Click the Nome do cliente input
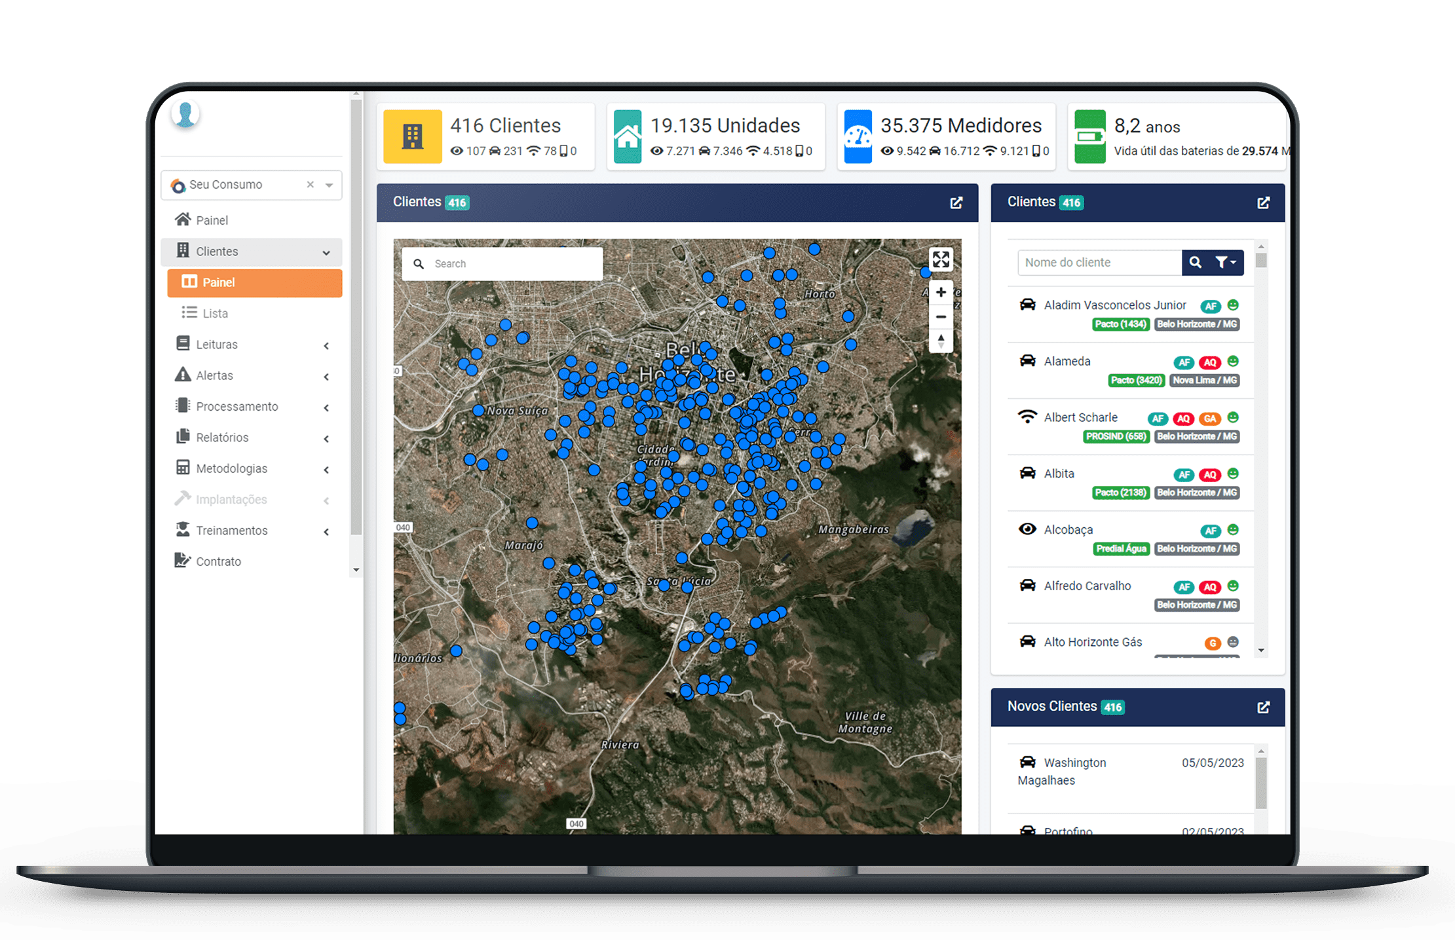Viewport: 1455px width, 940px height. 1100,263
